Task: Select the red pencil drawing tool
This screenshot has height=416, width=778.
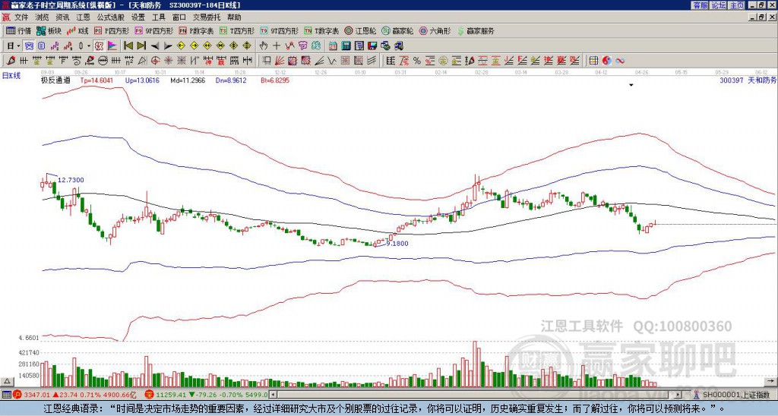Action: [x=11, y=61]
